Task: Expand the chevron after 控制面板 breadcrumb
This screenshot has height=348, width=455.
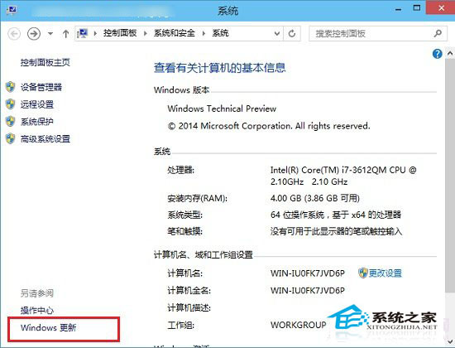Action: (146, 33)
